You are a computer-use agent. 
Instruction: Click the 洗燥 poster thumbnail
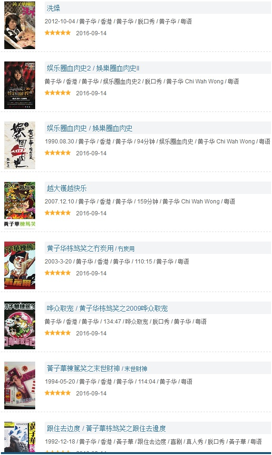tap(19, 25)
